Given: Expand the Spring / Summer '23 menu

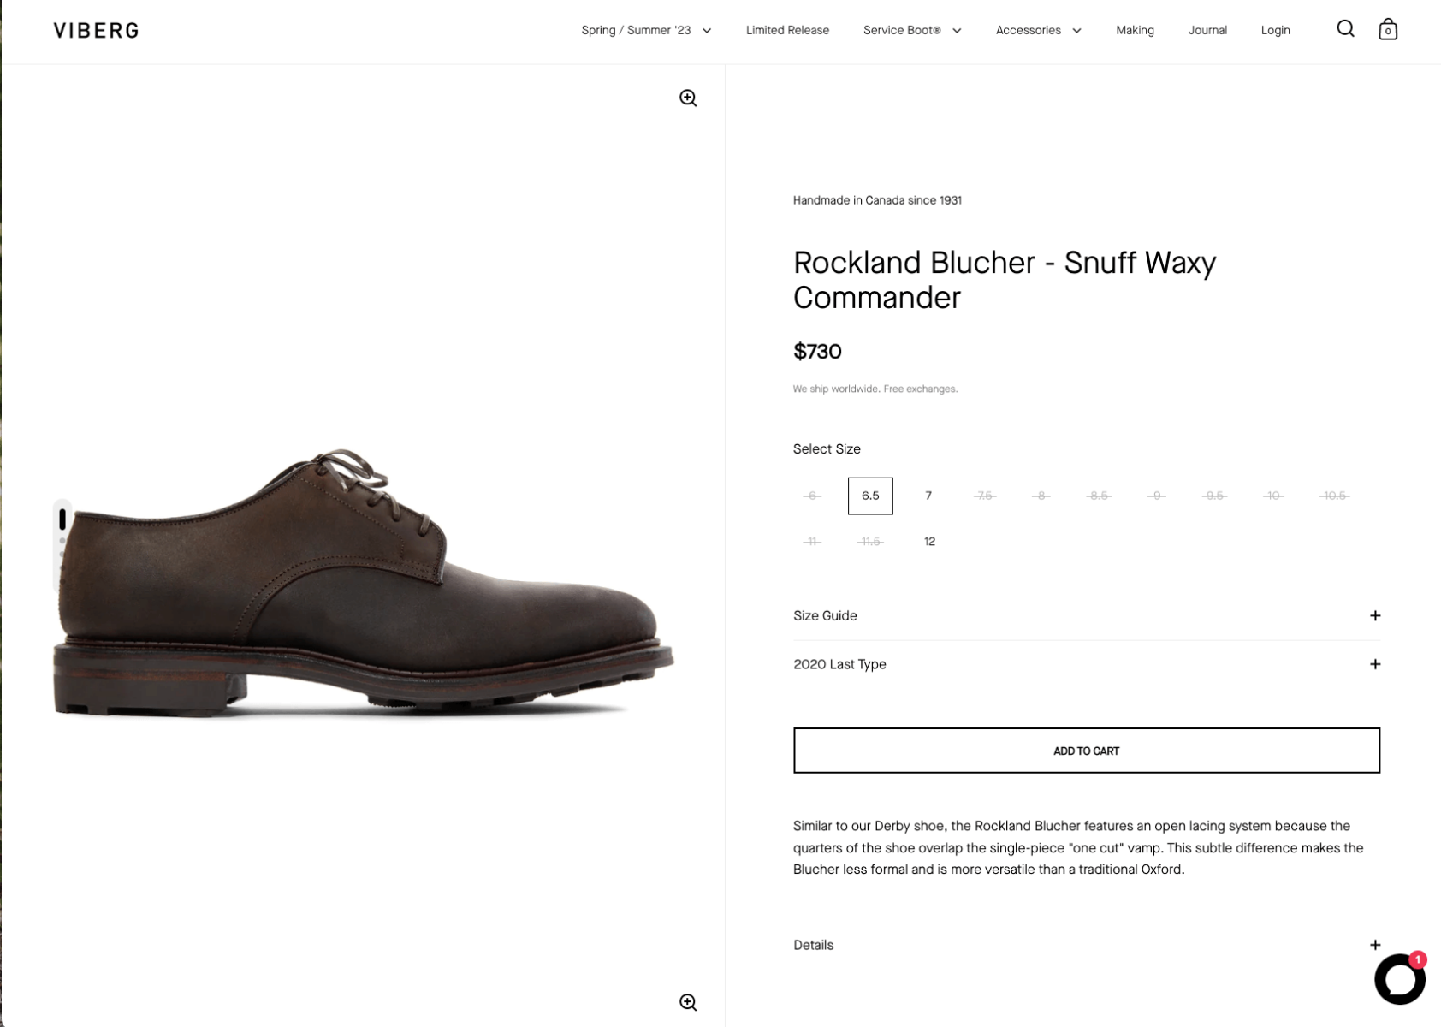Looking at the screenshot, I should pyautogui.click(x=643, y=30).
